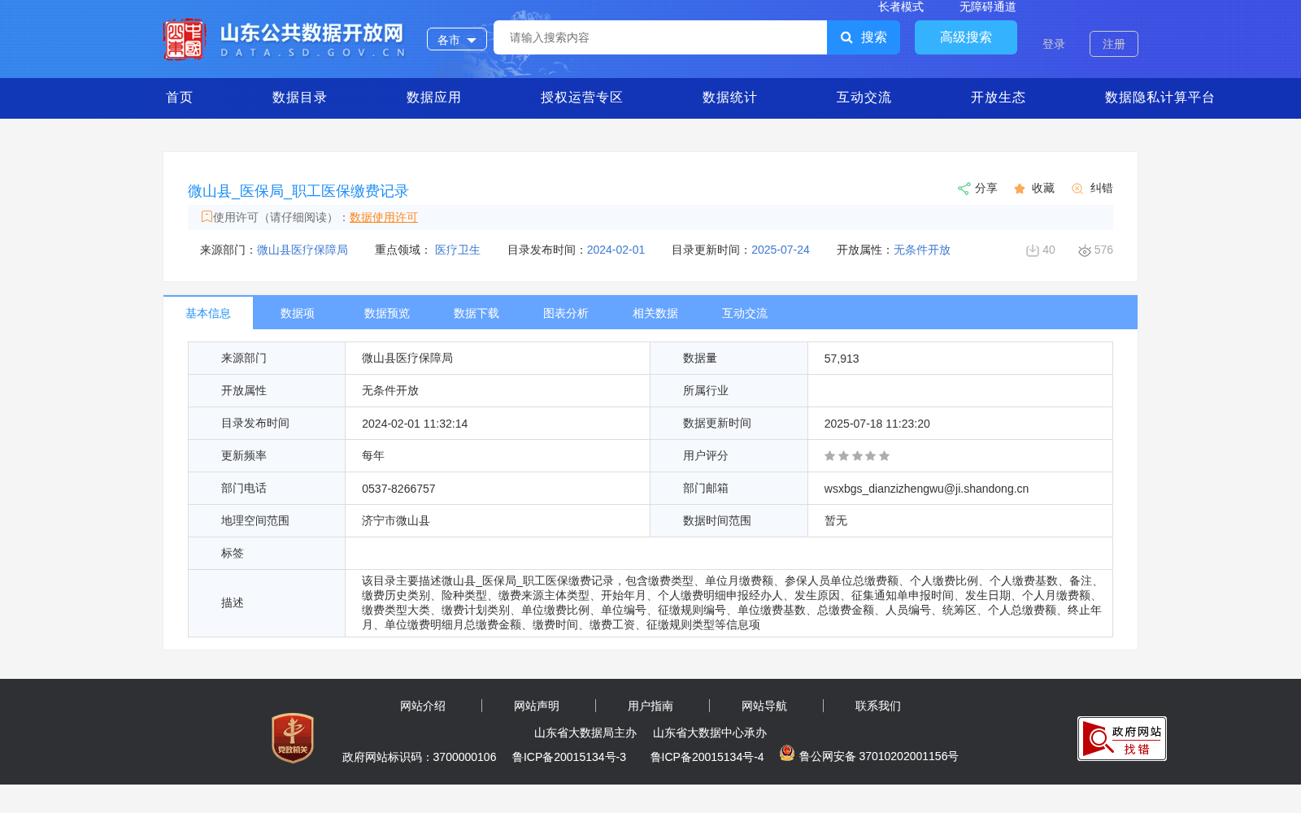The image size is (1301, 813).
Task: Open 互动交流 in top navigation bar
Action: (x=864, y=98)
